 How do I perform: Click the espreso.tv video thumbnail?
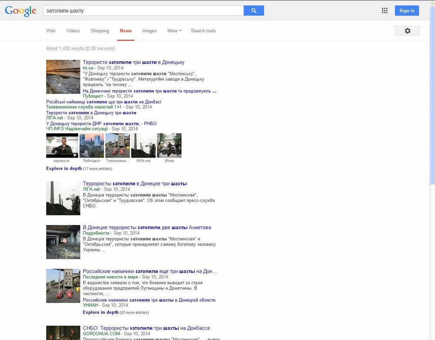(x=63, y=145)
